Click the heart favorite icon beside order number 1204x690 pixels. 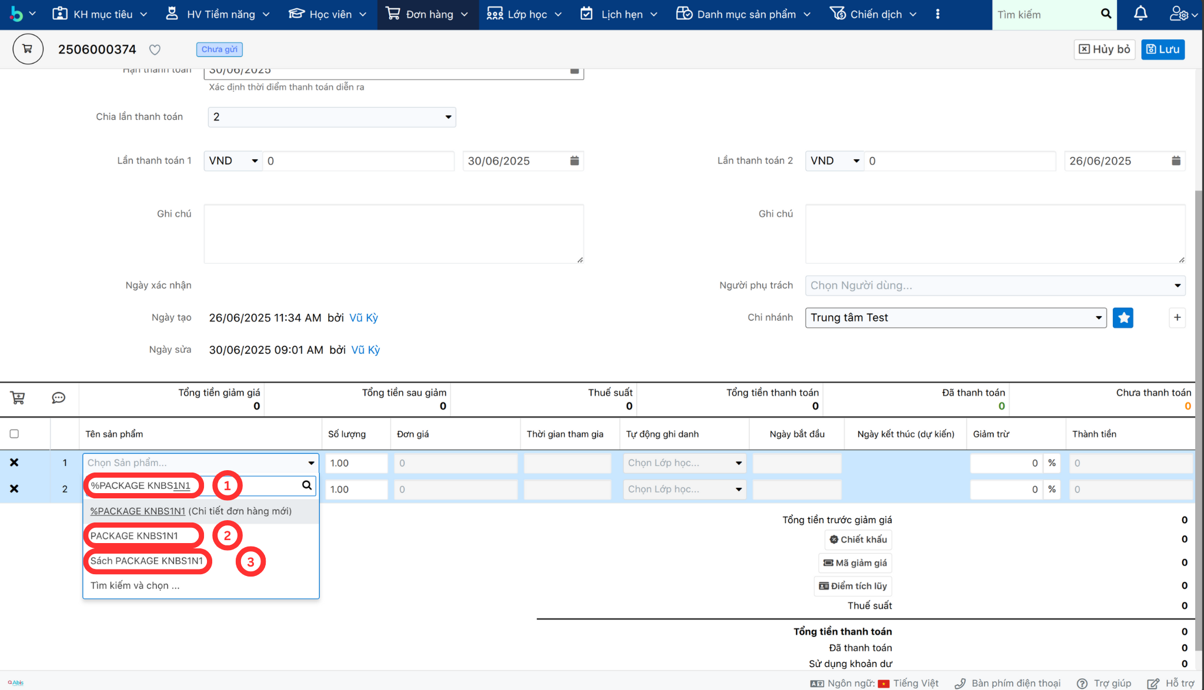(155, 49)
